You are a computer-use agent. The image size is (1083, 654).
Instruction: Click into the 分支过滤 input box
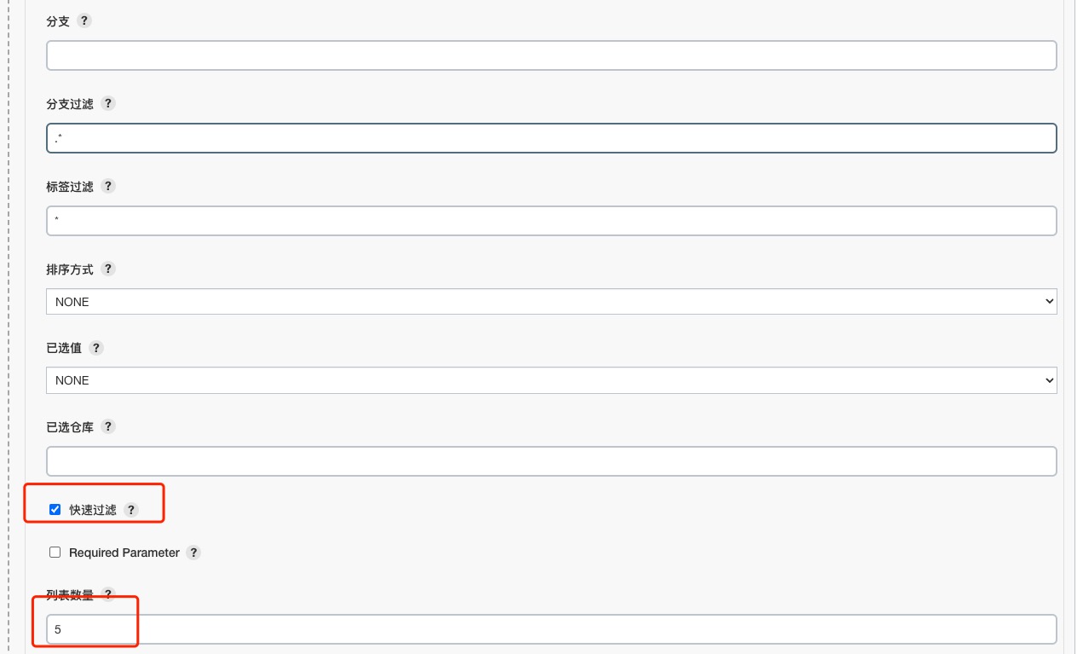[551, 138]
